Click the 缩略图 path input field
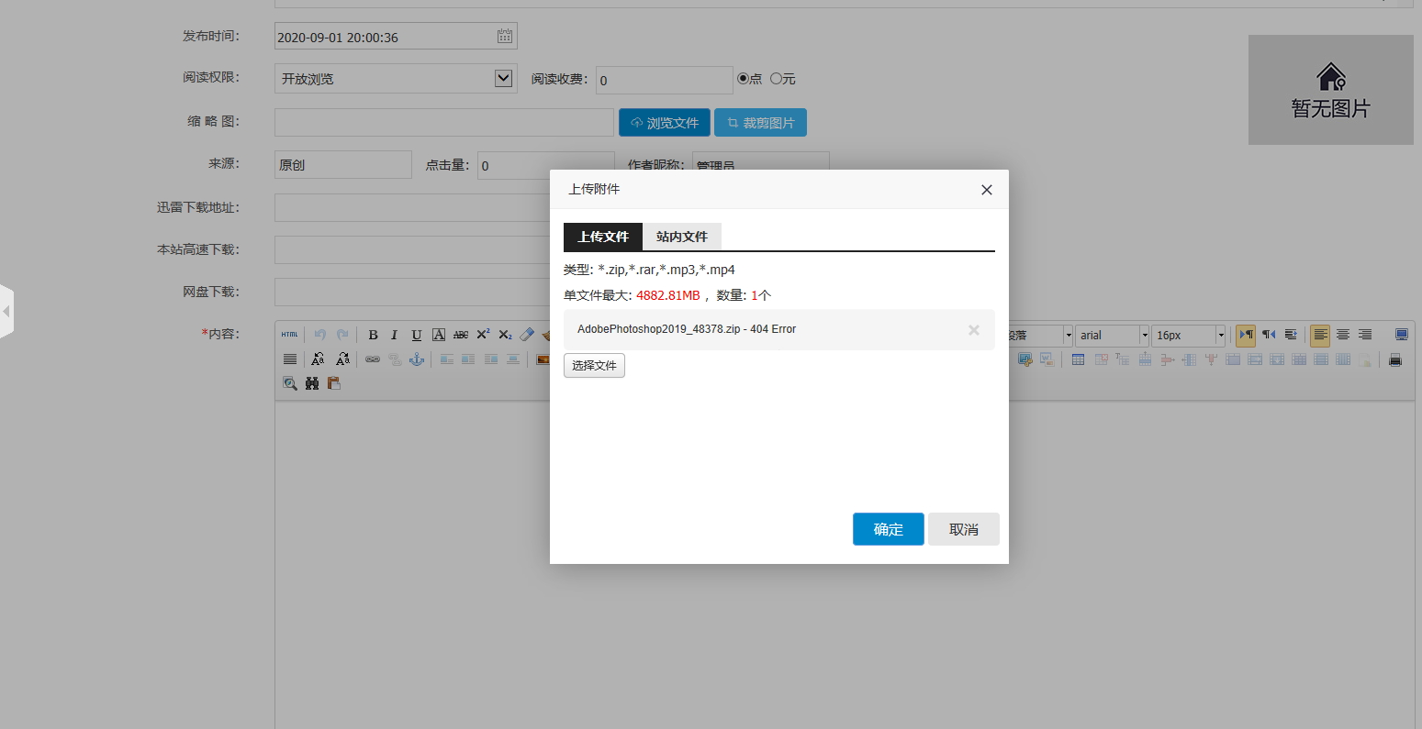 (444, 122)
